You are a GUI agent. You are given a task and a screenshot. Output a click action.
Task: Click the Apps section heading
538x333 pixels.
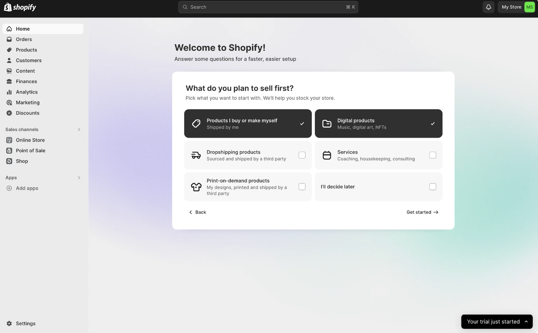pos(11,178)
